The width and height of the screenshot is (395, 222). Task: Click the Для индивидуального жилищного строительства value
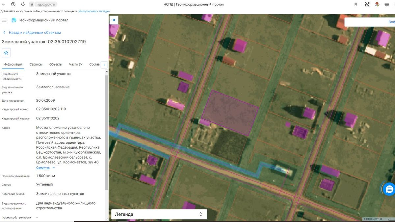pyautogui.click(x=66, y=206)
